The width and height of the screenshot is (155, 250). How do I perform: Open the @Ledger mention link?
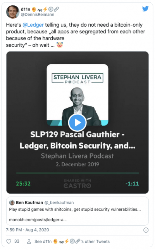click(x=33, y=25)
